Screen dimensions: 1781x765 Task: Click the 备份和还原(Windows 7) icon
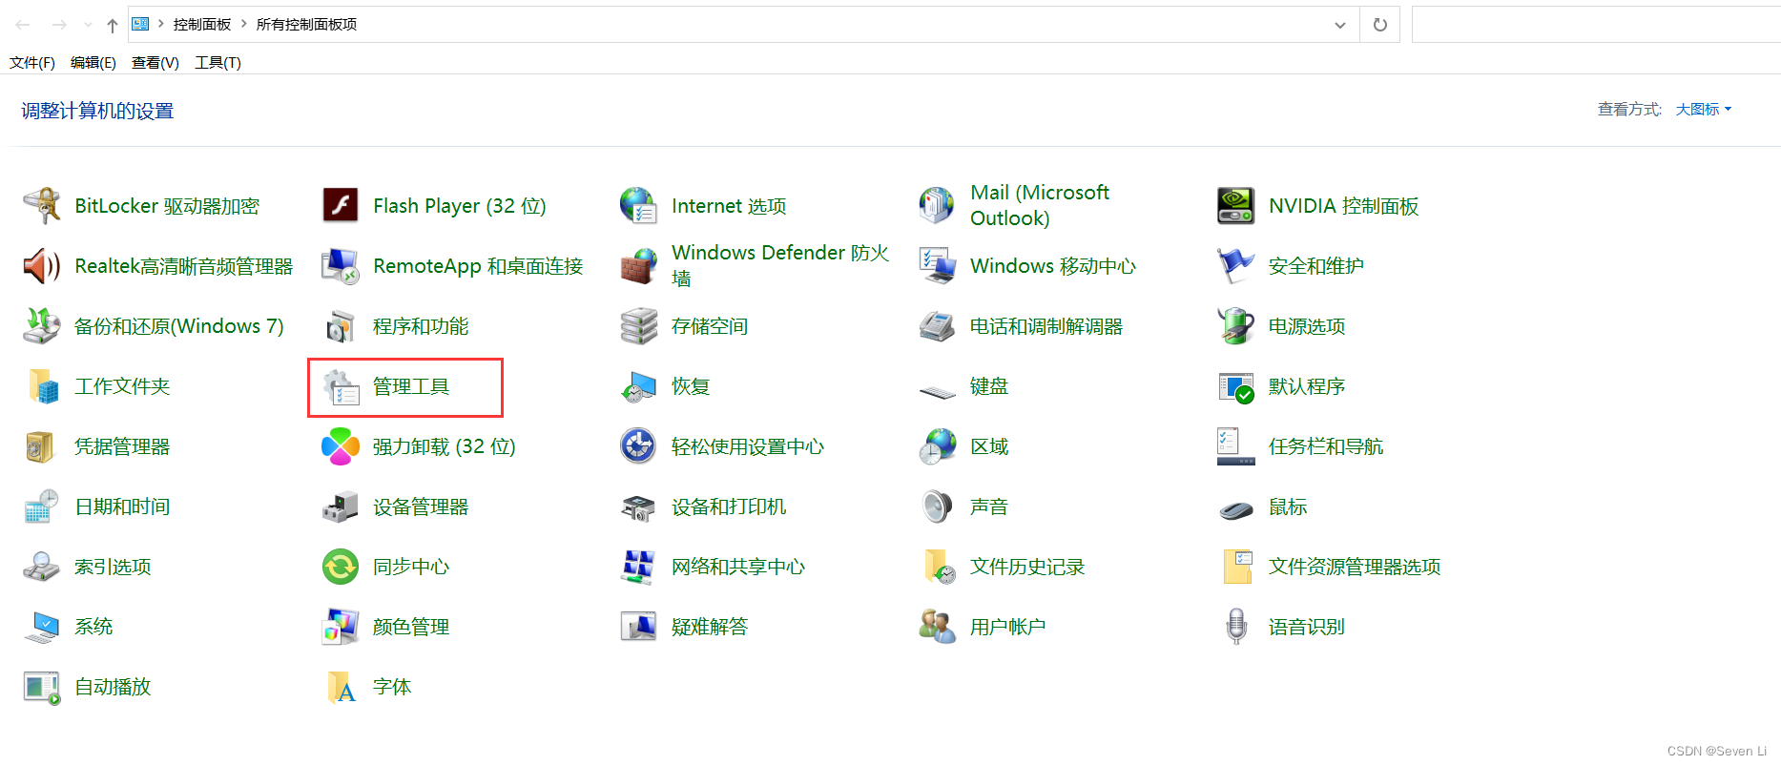pos(42,325)
